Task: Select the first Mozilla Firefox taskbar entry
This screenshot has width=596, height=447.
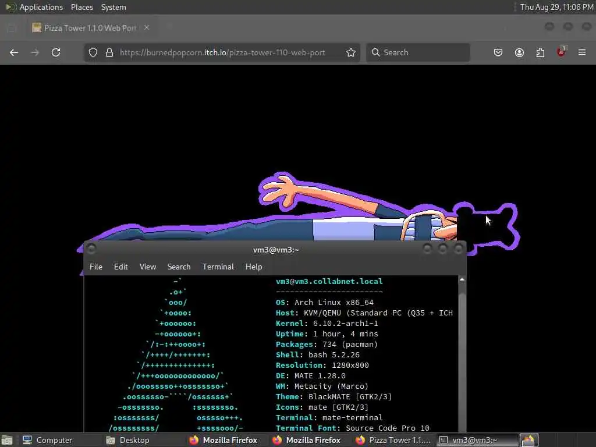Action: (x=223, y=440)
